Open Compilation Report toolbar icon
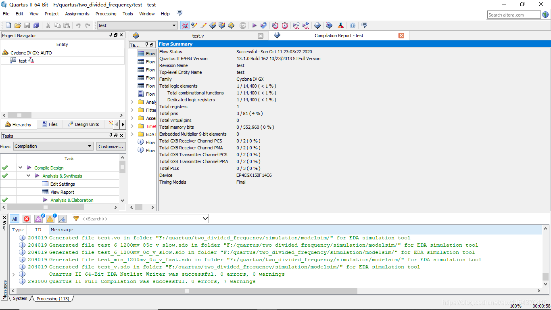This screenshot has width=551, height=310. 317,25
